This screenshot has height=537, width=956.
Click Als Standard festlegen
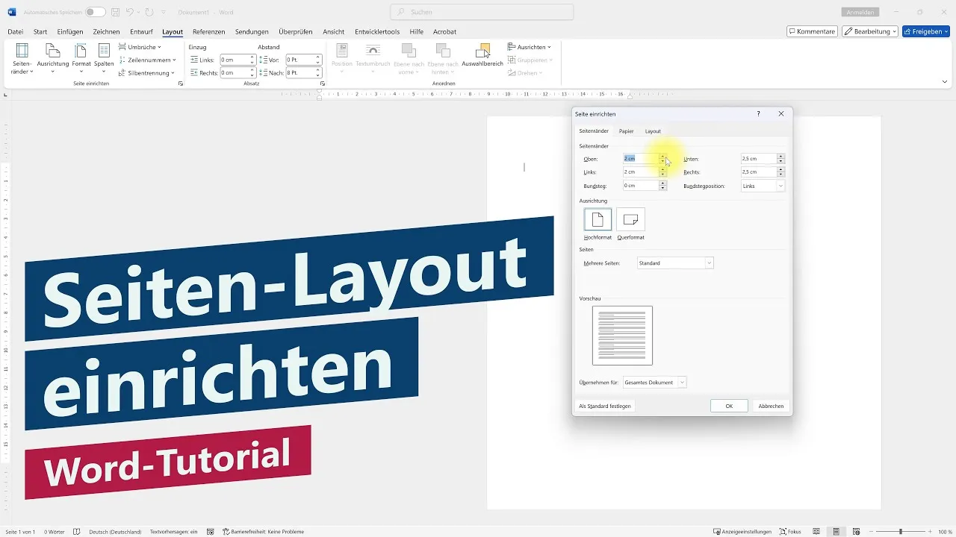(x=605, y=405)
